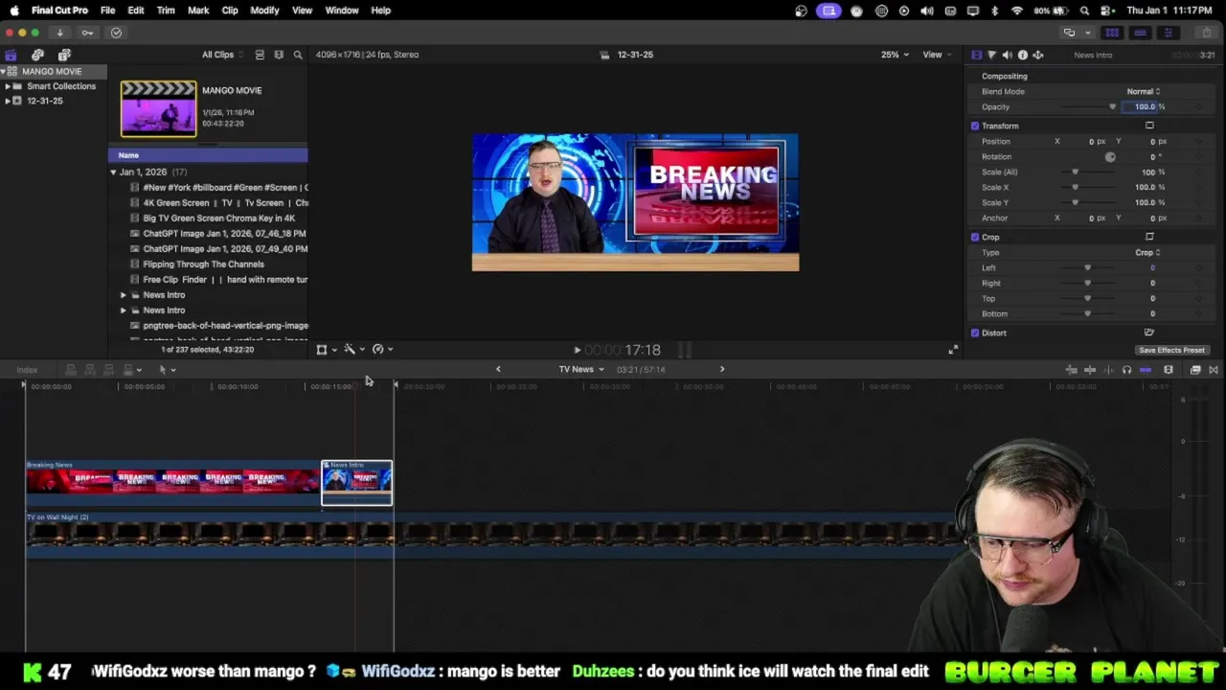Select the MANGO MOVIE project thumbnail
This screenshot has width=1226, height=690.
(x=158, y=109)
